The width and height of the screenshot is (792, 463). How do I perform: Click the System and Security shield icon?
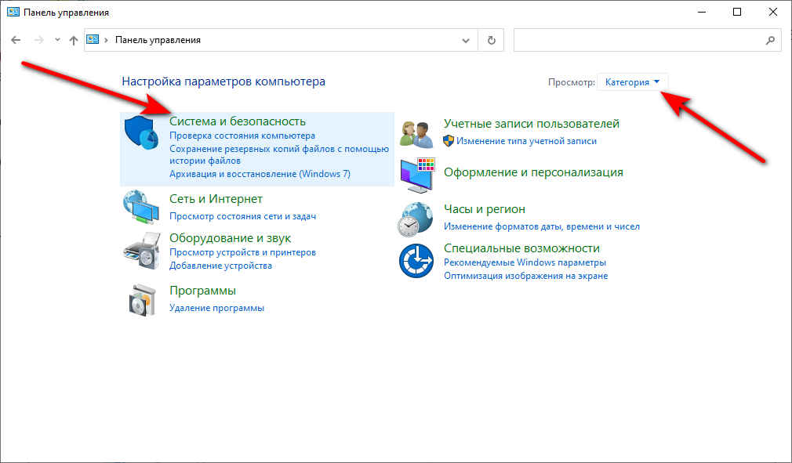point(142,132)
